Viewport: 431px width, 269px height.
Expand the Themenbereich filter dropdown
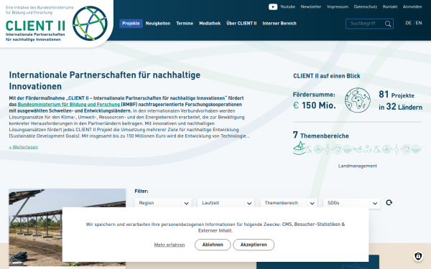pyautogui.click(x=289, y=203)
